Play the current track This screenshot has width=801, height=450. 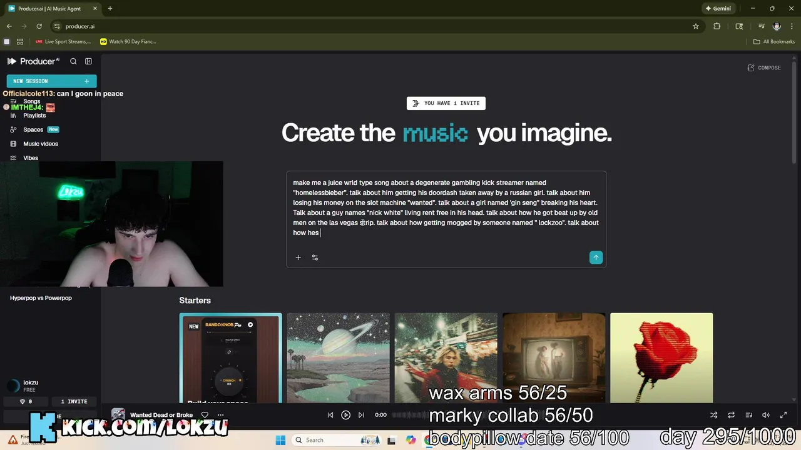tap(345, 415)
